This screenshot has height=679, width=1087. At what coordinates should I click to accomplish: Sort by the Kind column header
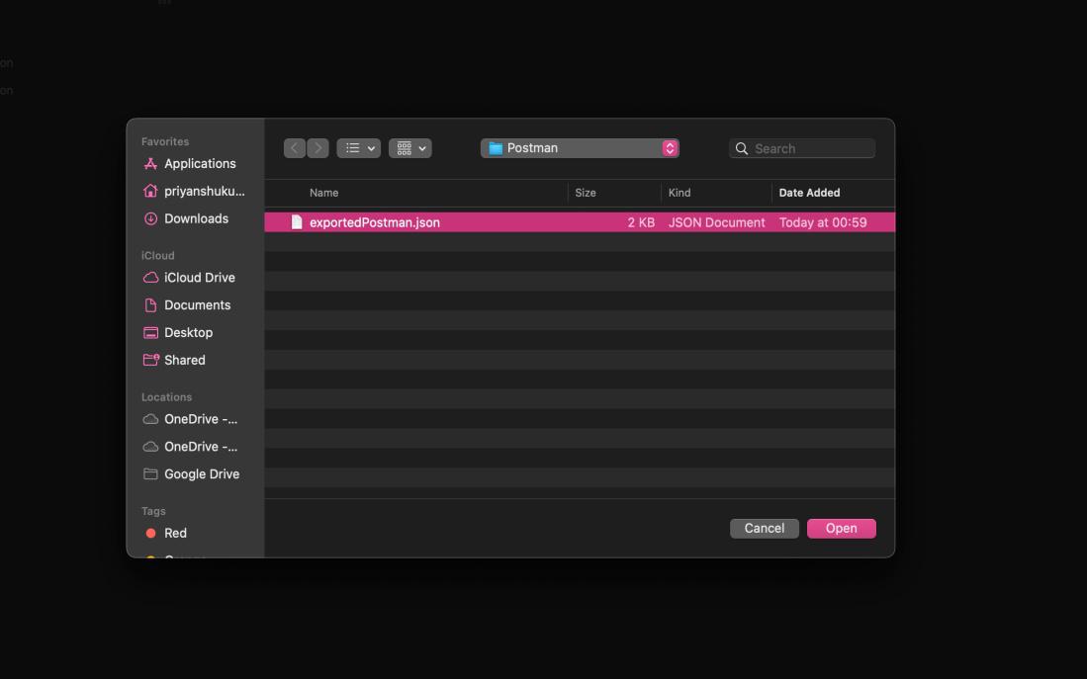pos(679,193)
